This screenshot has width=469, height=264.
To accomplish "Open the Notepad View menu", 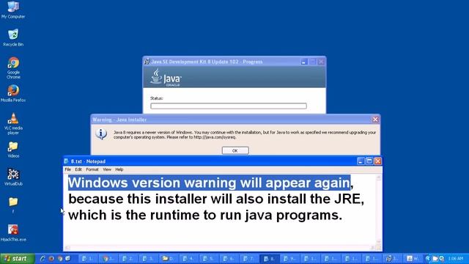I will 107,169.
